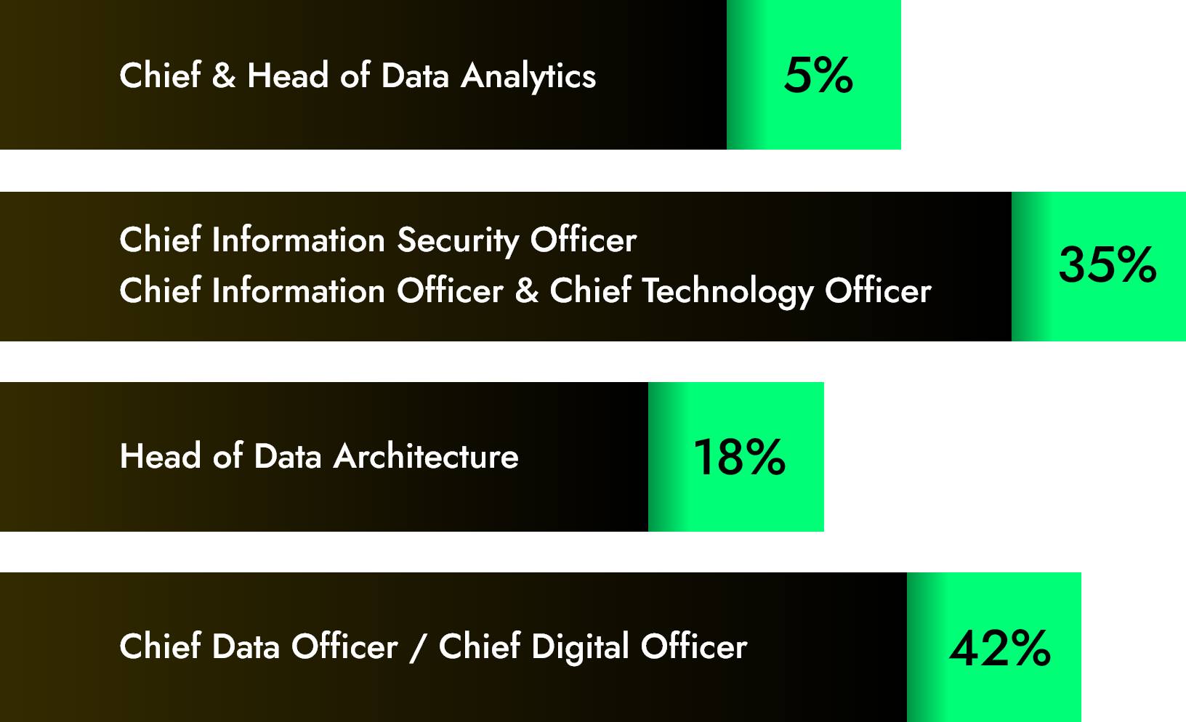Select the green 5% box

[x=813, y=75]
